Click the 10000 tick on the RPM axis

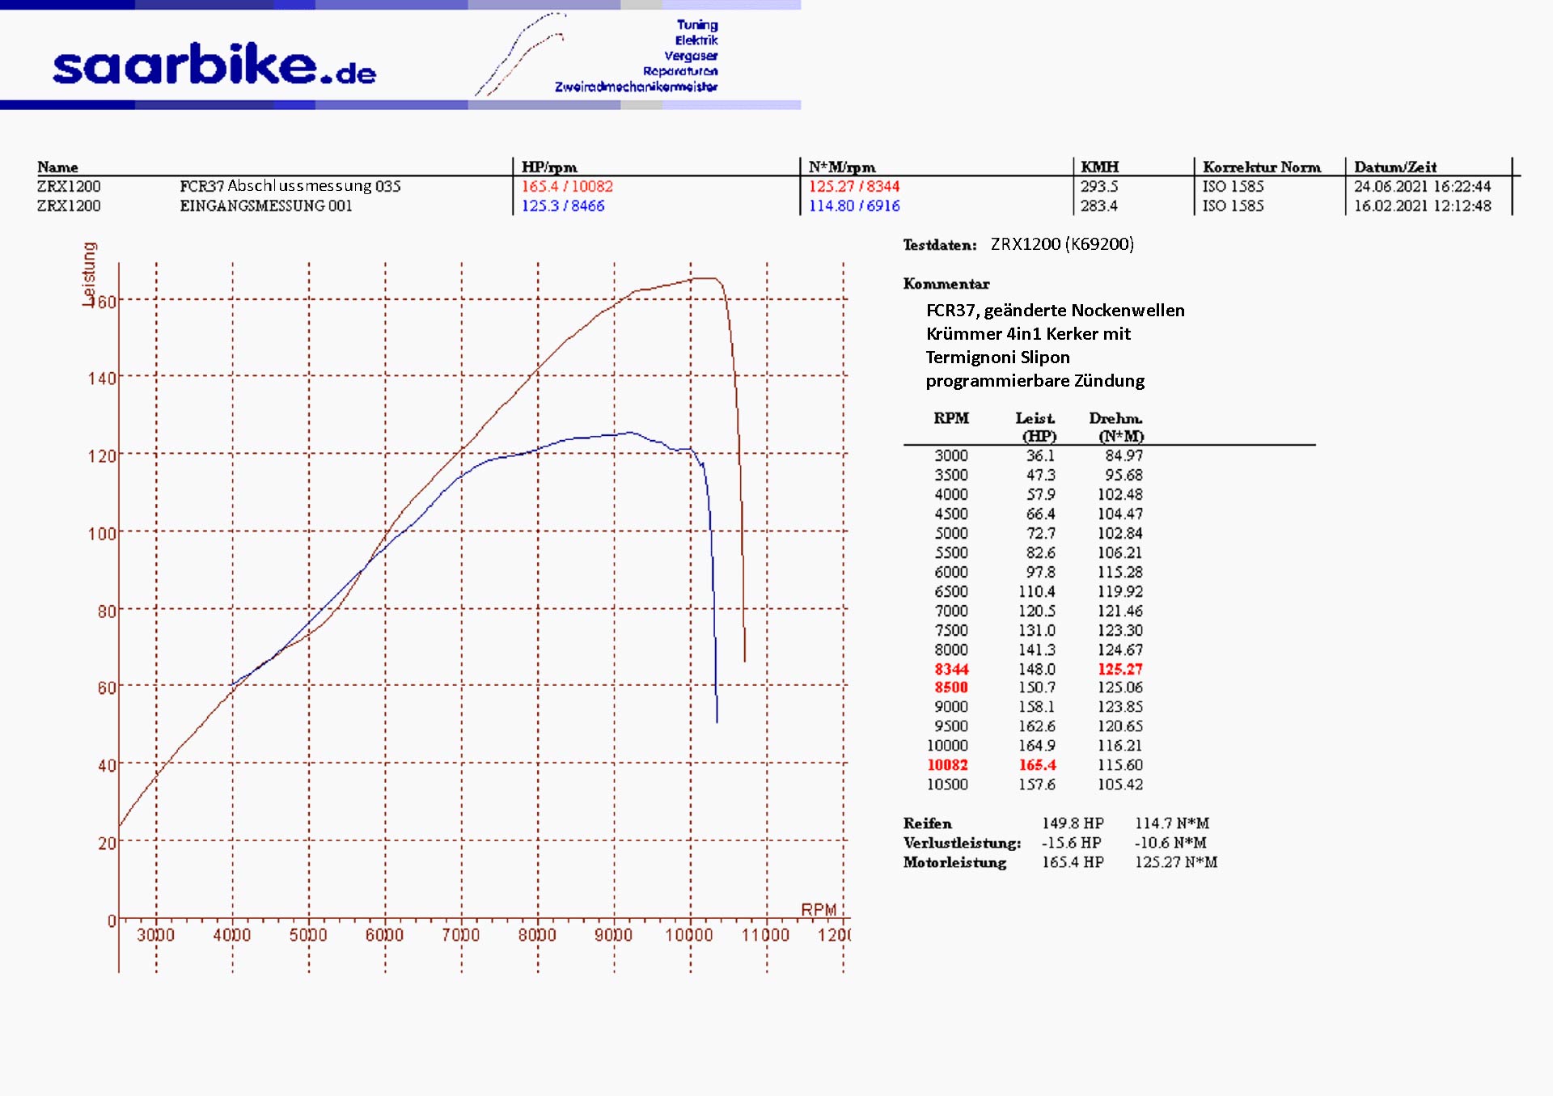point(689,935)
